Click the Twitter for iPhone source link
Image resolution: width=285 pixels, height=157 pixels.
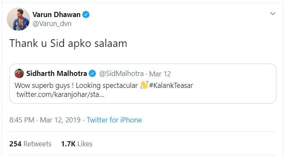[x=114, y=120]
